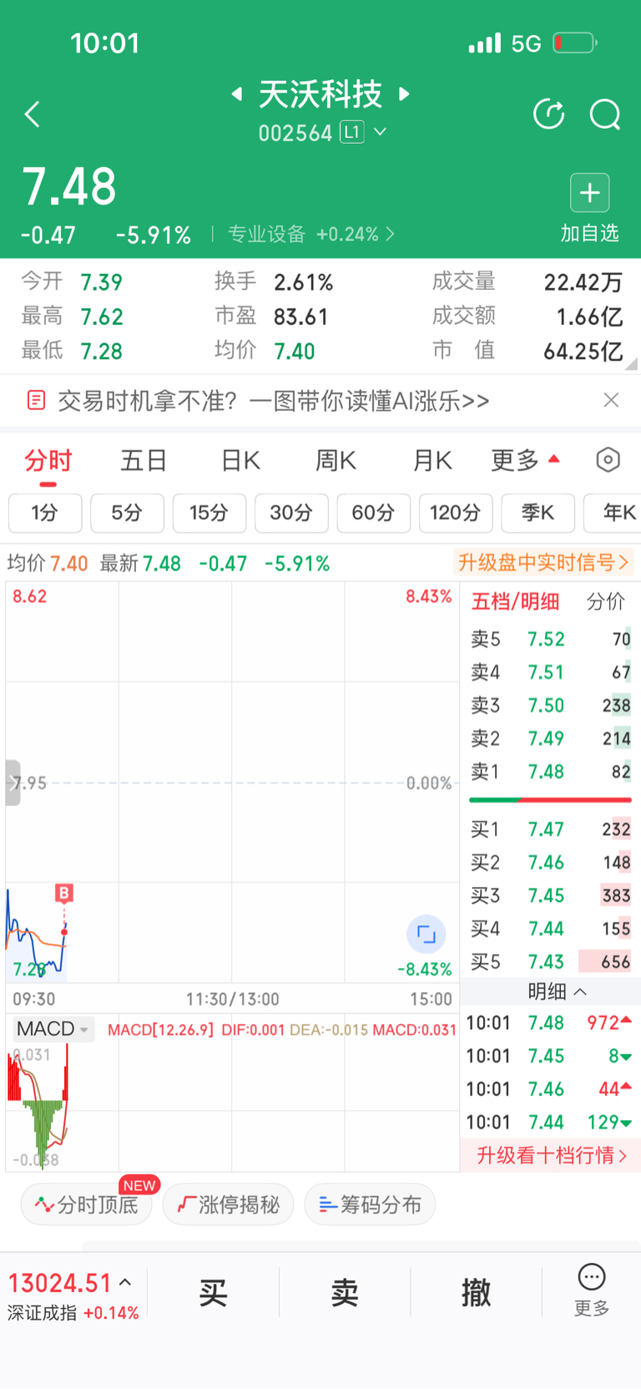The image size is (641, 1389).
Task: Choose the 60分 period button
Action: tap(373, 513)
